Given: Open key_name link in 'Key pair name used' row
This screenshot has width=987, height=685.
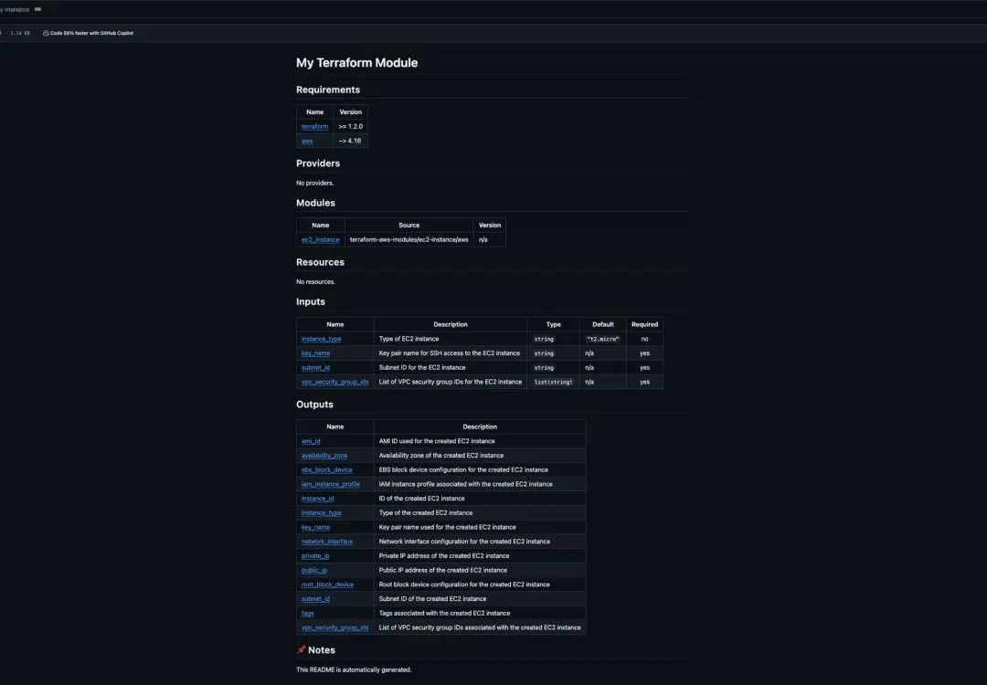Looking at the screenshot, I should coord(315,527).
